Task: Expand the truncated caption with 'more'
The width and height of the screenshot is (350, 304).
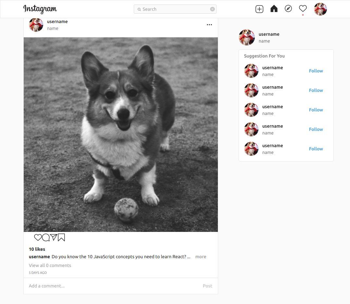Action: click(201, 257)
